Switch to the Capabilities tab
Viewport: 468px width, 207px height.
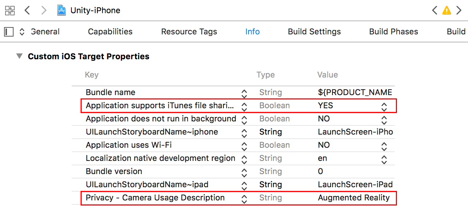[x=110, y=32]
